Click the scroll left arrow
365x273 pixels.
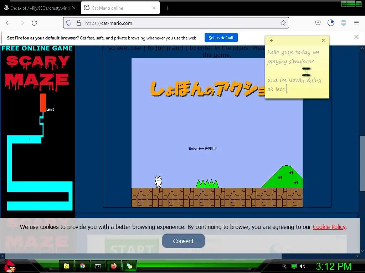[2, 256]
